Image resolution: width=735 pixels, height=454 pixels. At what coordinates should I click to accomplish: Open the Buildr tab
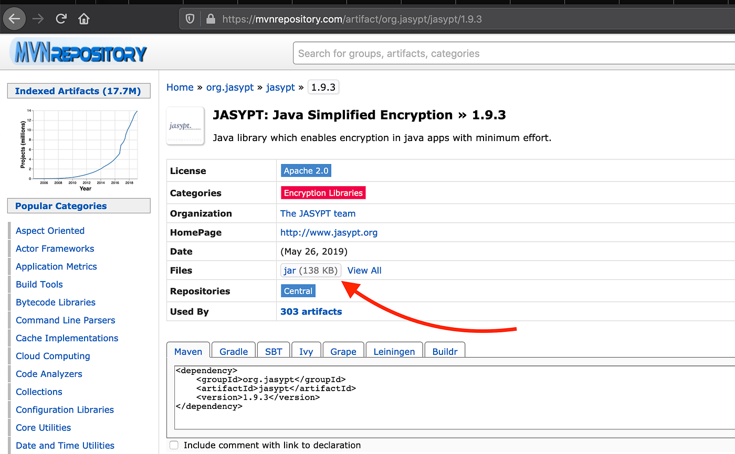(445, 351)
